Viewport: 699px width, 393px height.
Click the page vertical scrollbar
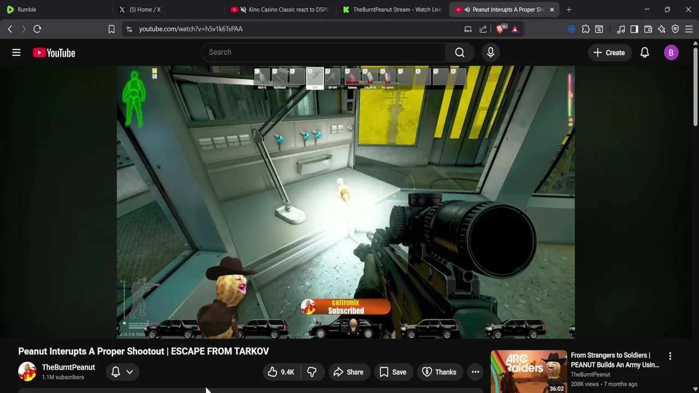[695, 87]
